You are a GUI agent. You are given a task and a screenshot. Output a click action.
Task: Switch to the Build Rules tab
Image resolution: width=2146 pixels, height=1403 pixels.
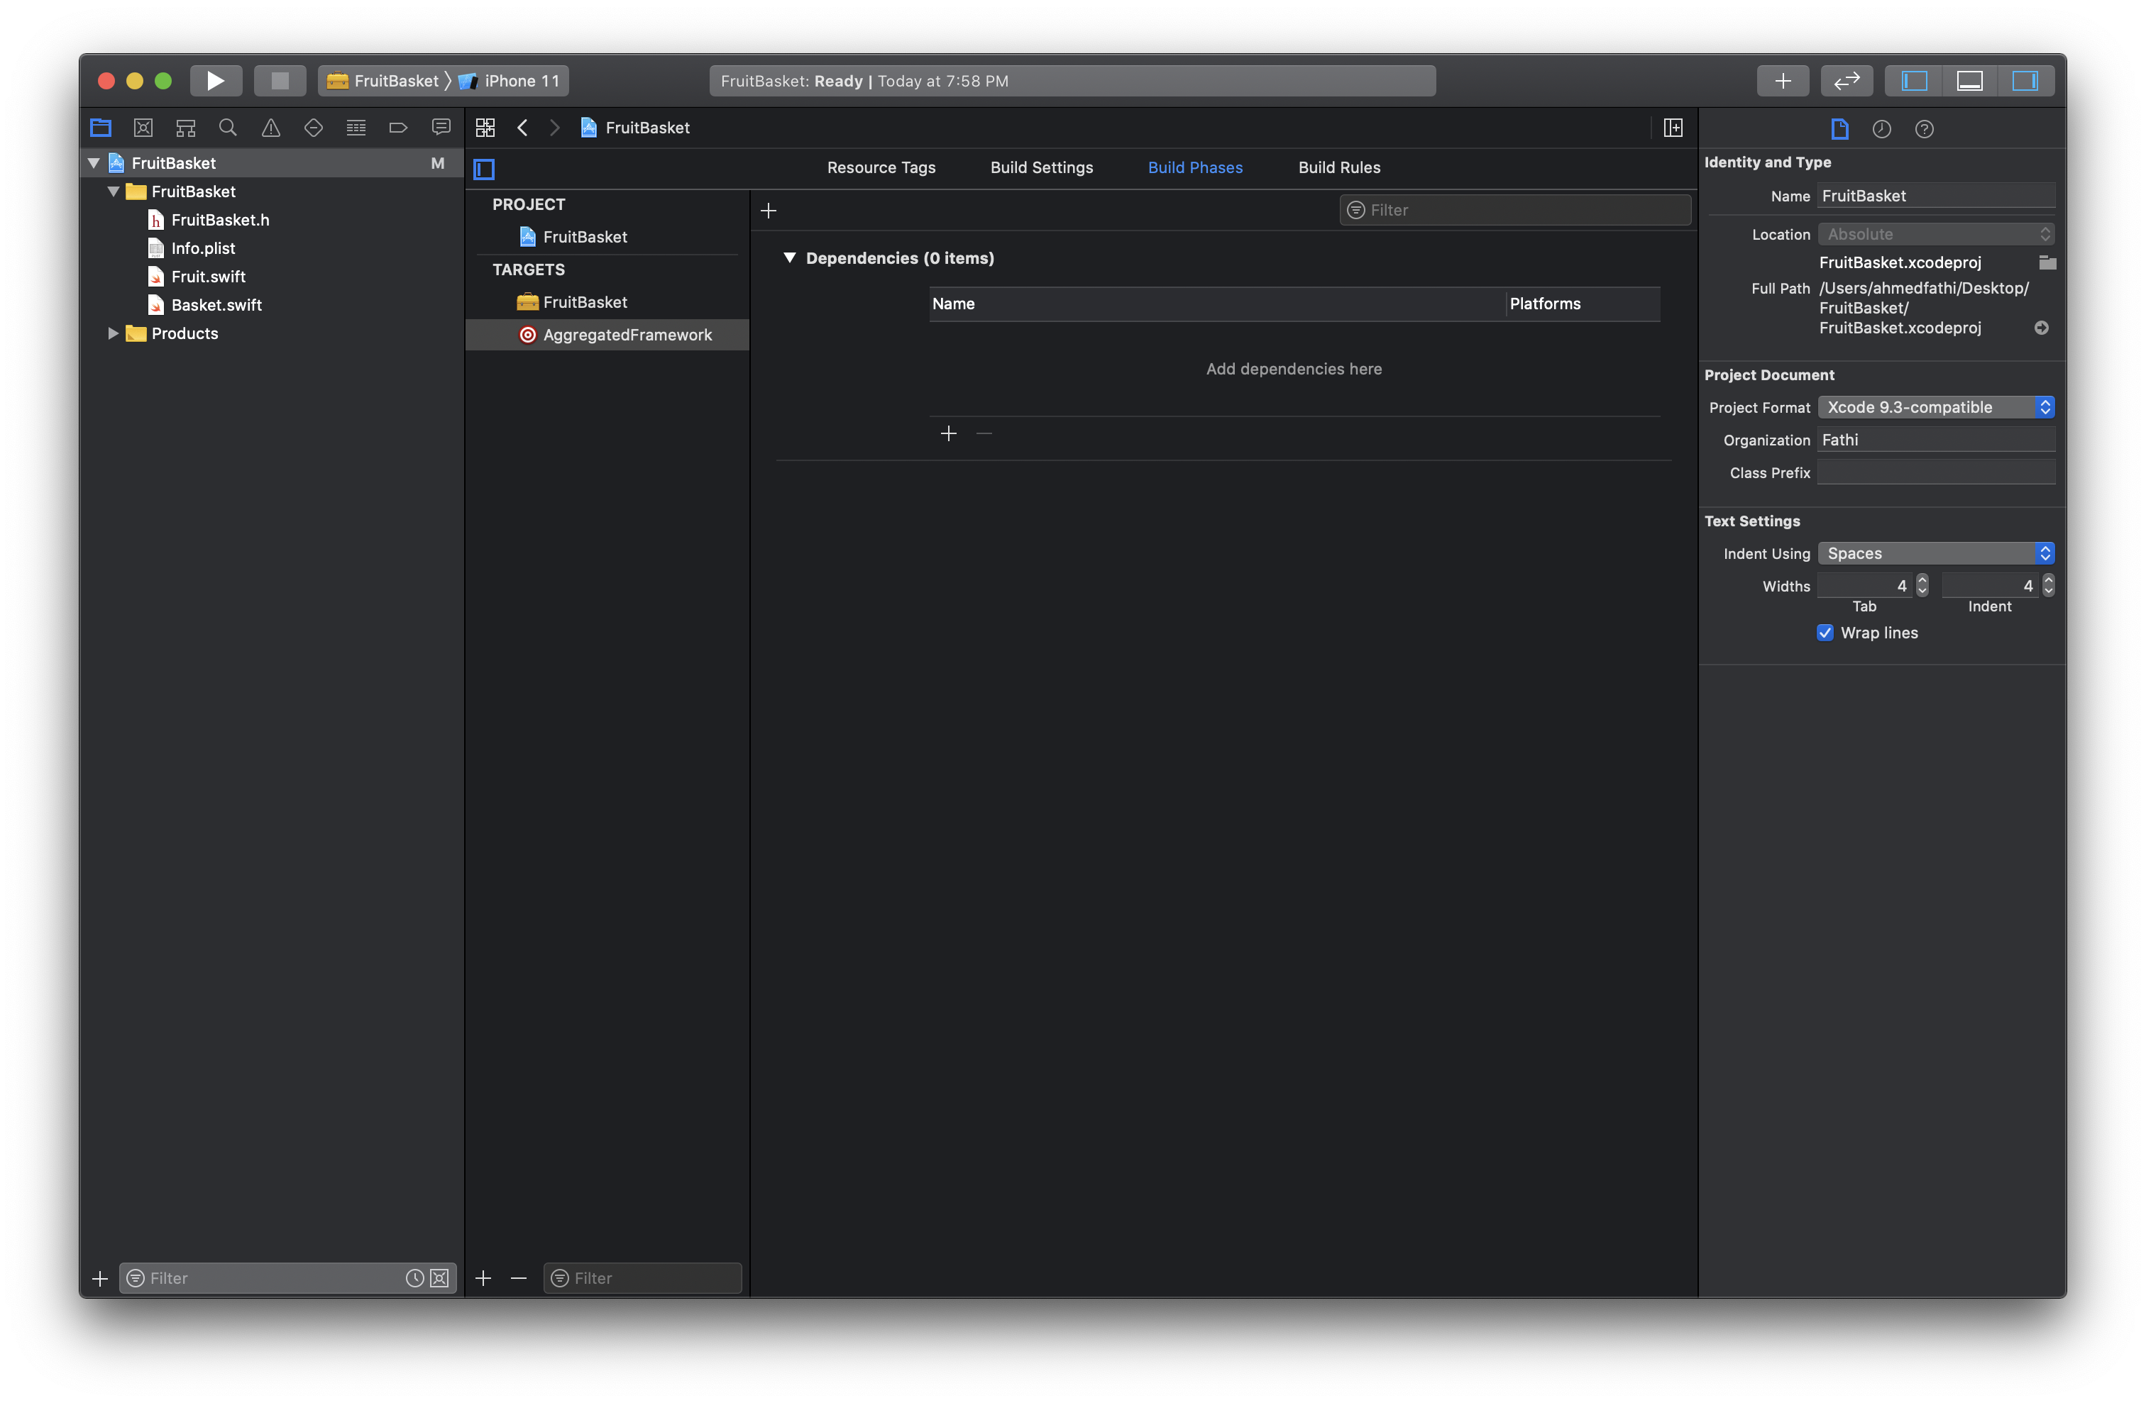[x=1339, y=167]
